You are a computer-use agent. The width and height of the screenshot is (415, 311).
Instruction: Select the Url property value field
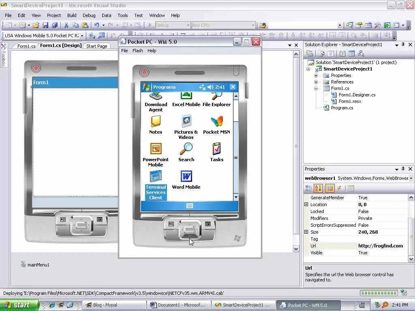pos(383,246)
